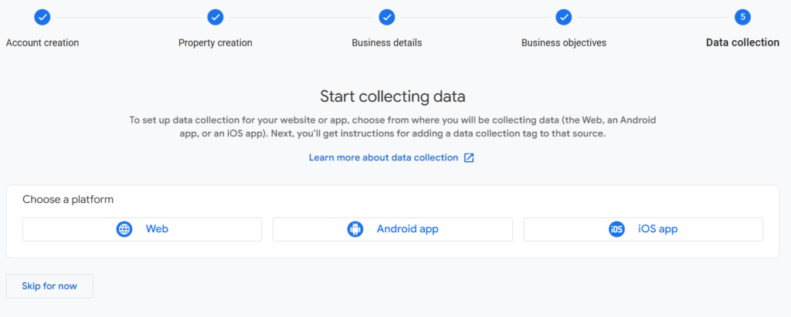Open the Business objectives step label
The image size is (791, 317).
[x=563, y=43]
